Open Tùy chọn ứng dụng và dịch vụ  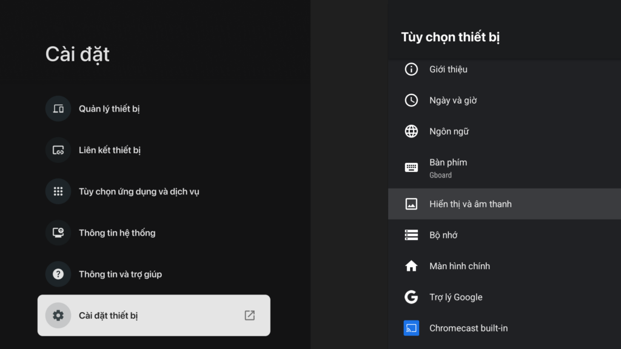(x=154, y=191)
